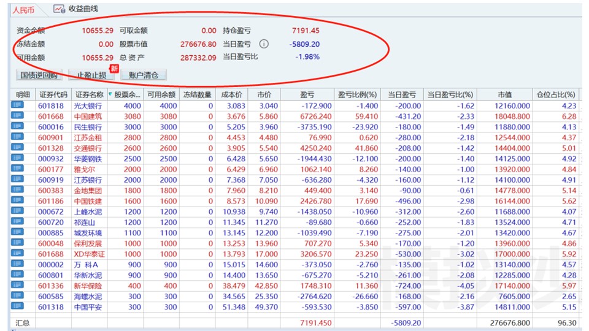Open detail icon for 城发环境 row
Screen dimensions: 589x331
point(17,232)
